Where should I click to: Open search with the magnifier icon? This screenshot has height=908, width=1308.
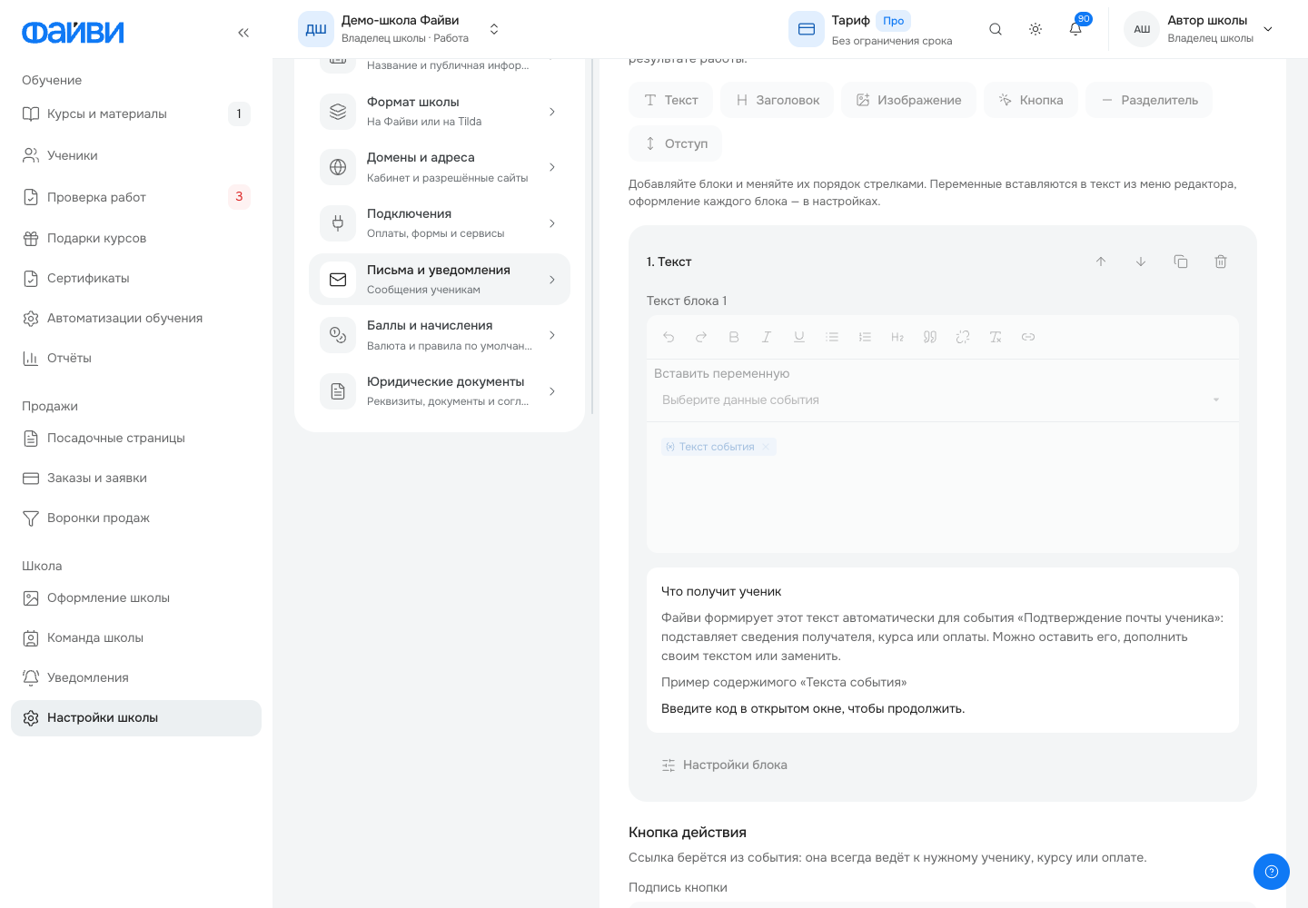coord(996,29)
